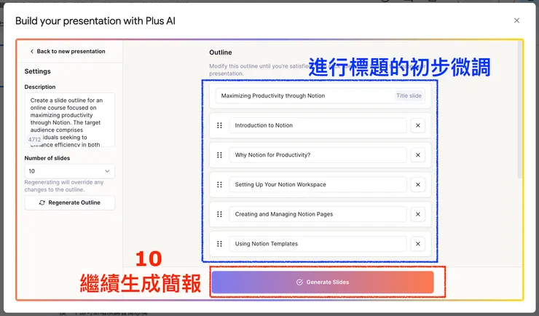Viewport: 539px width, 316px height.
Task: Edit the Using Notion Templates field
Action: [318, 243]
